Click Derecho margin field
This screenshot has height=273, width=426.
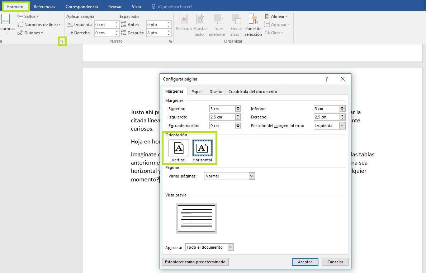(327, 117)
